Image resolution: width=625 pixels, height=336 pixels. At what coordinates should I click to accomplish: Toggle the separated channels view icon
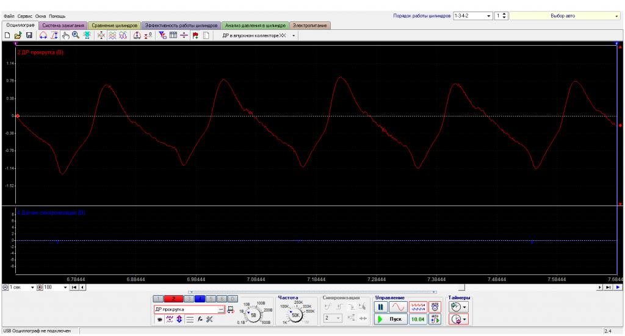coord(112,35)
